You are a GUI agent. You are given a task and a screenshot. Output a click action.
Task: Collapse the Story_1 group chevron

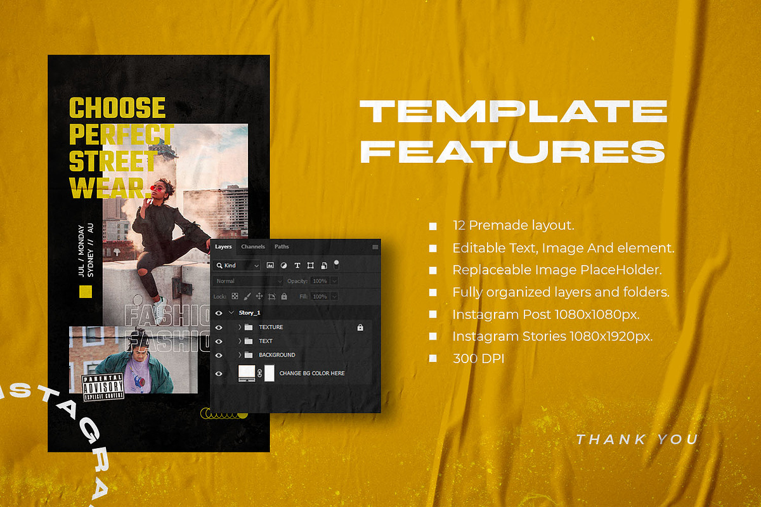tap(231, 312)
